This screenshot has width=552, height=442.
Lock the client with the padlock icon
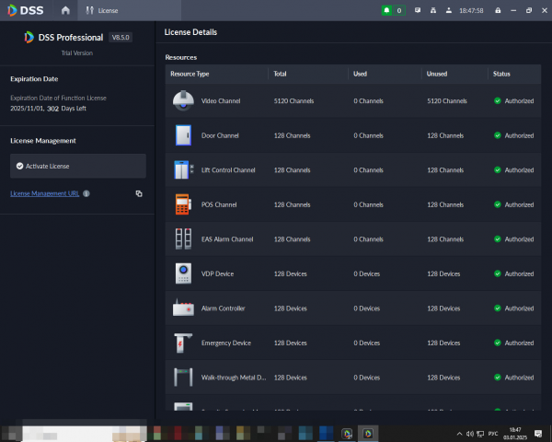[498, 10]
